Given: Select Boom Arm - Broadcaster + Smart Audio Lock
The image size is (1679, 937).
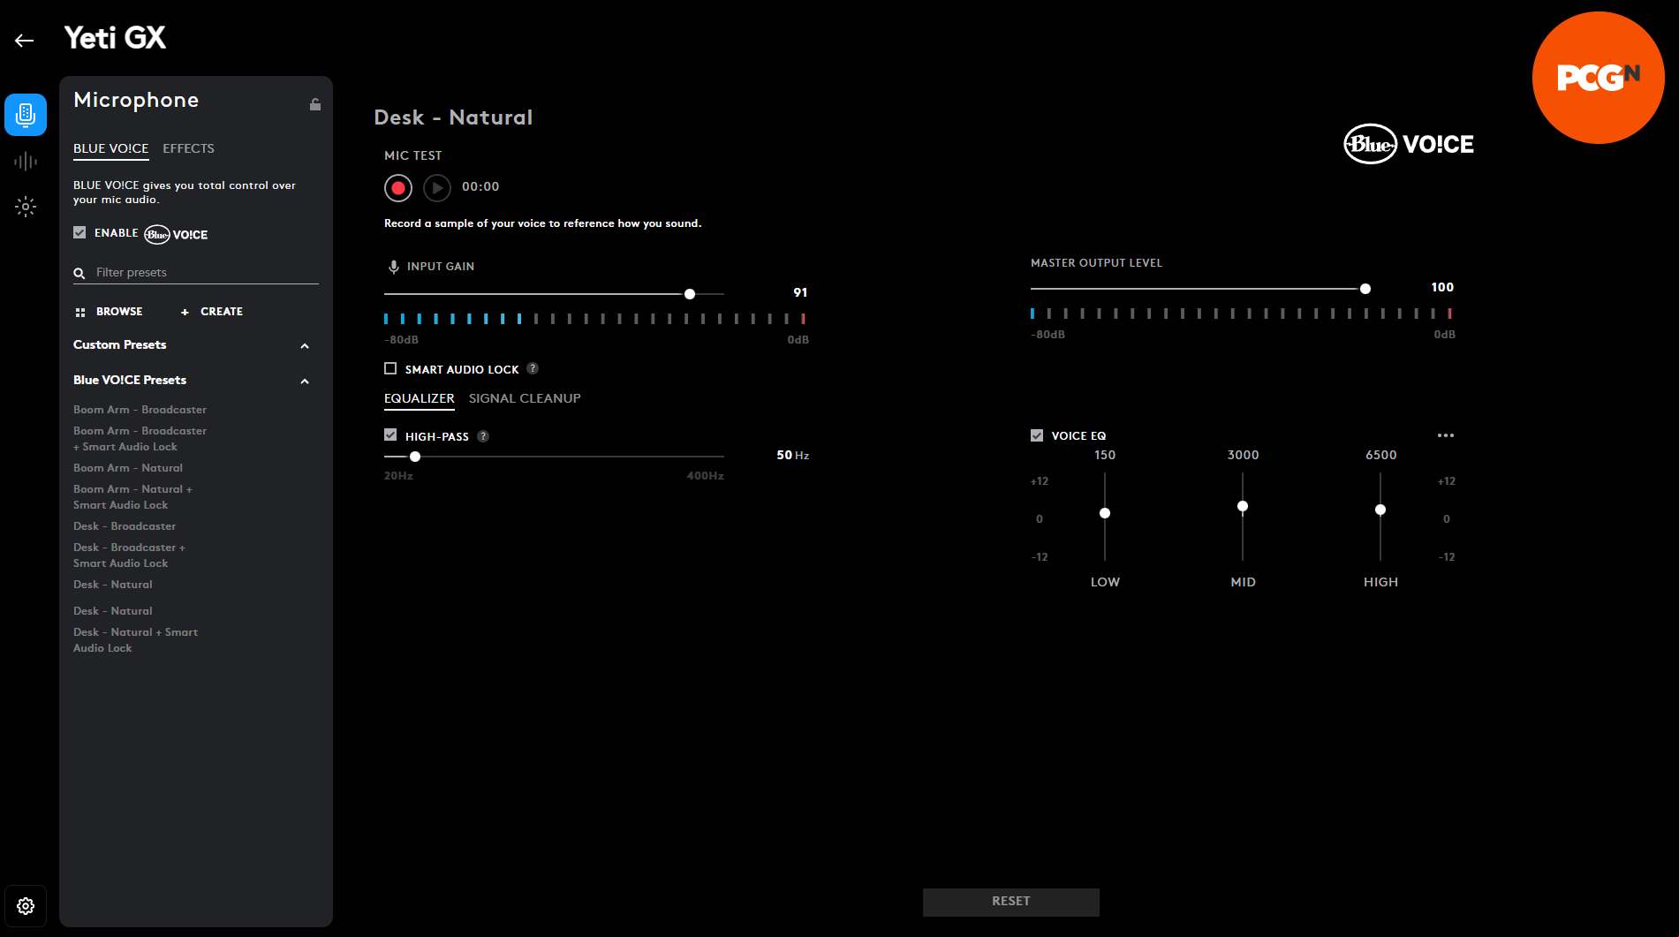Looking at the screenshot, I should pyautogui.click(x=140, y=439).
